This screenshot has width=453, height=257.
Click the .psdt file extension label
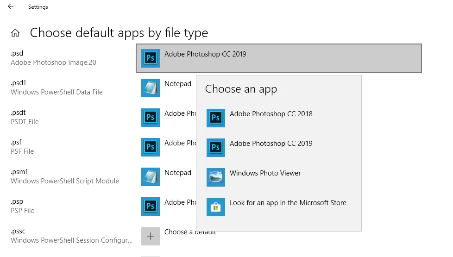tap(18, 113)
